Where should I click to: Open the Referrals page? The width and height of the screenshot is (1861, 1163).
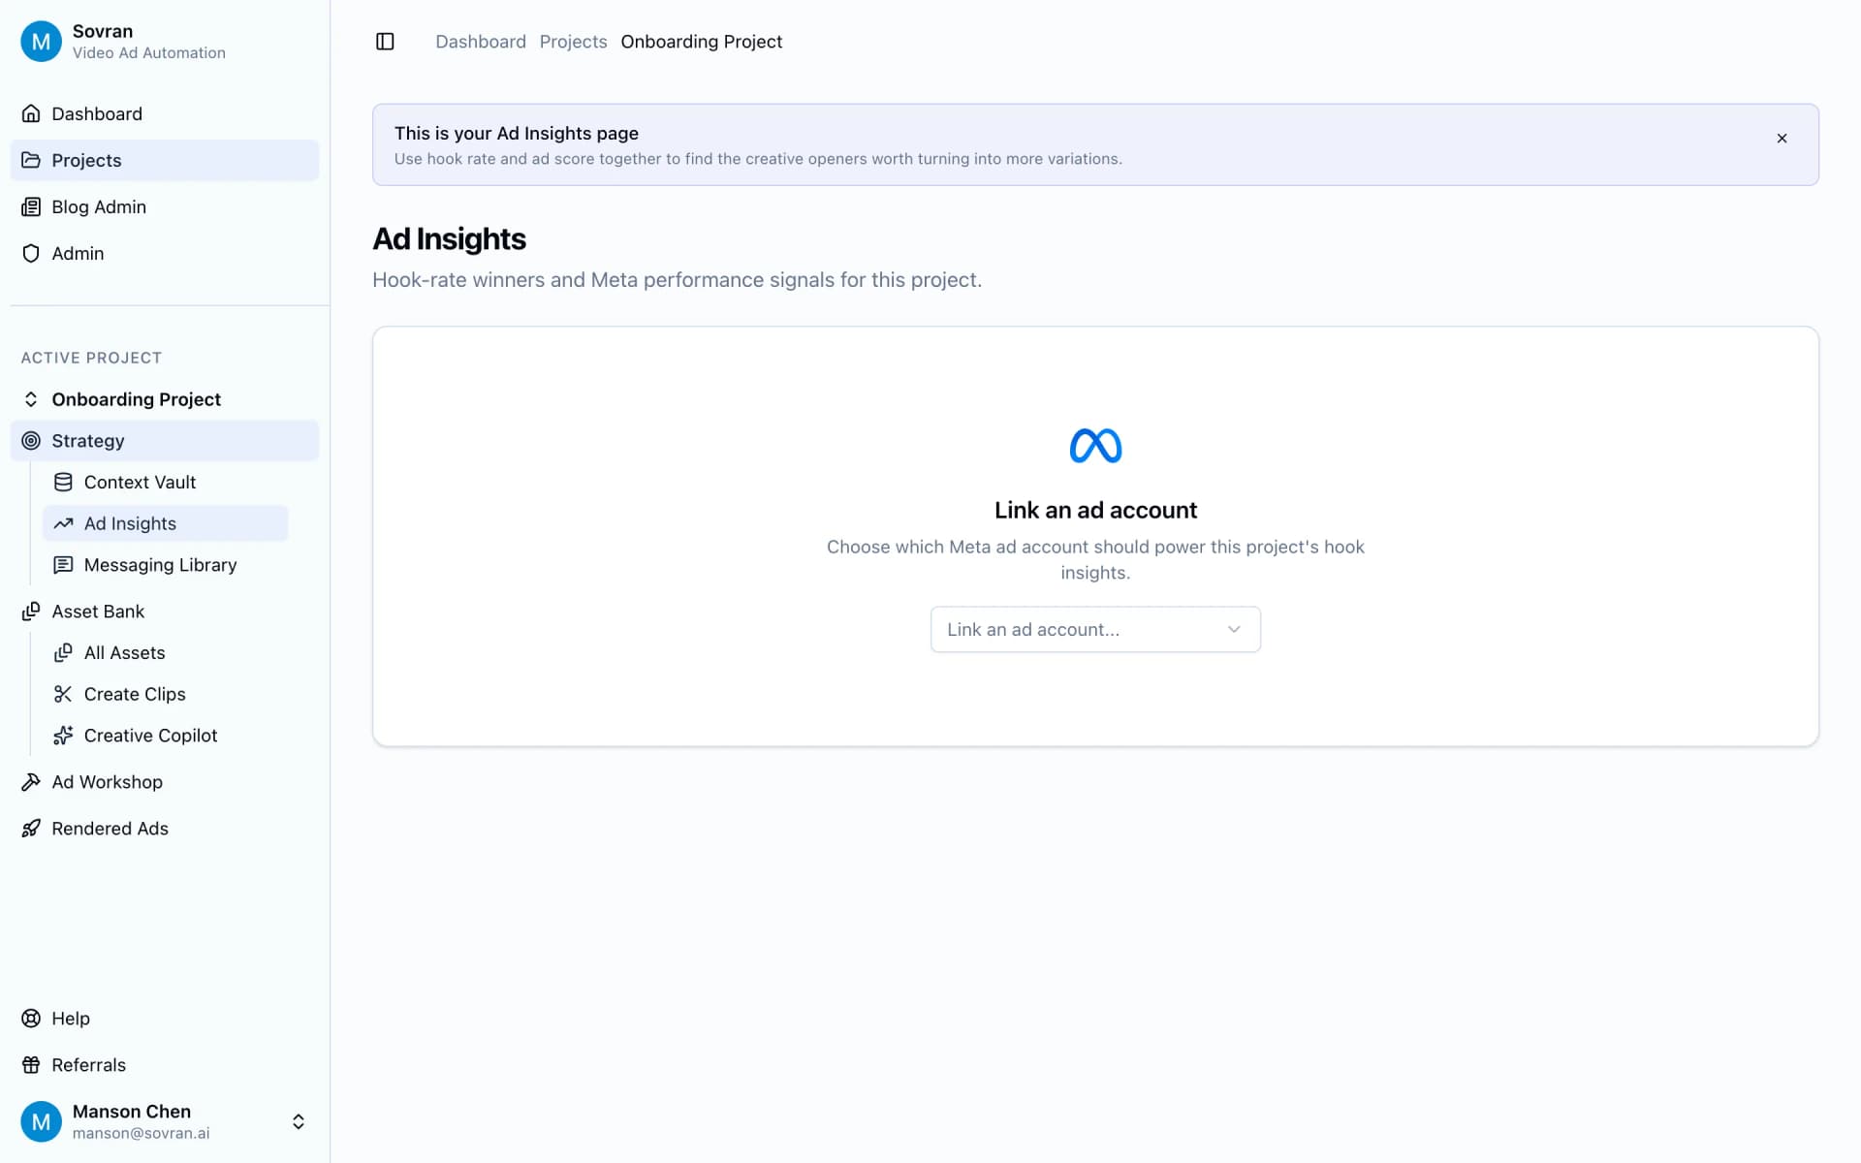click(165, 1065)
